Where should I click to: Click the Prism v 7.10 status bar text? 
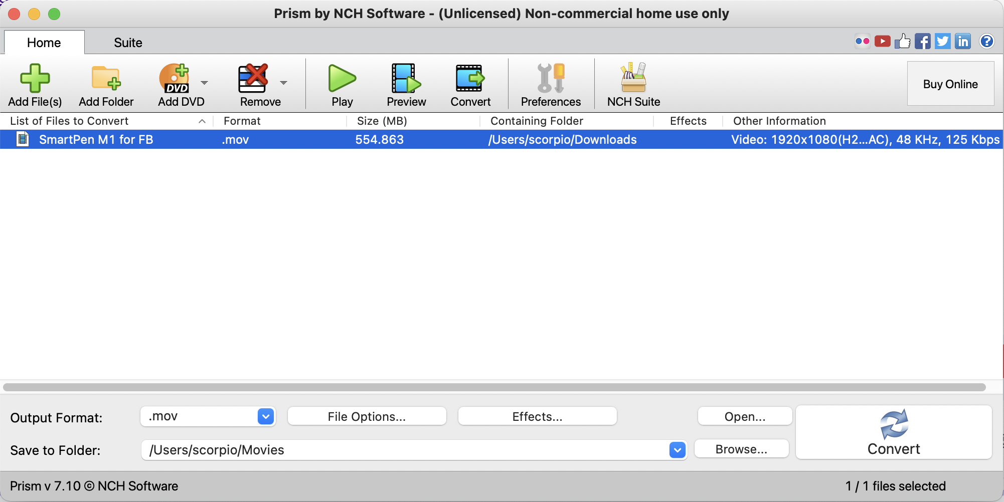point(94,486)
